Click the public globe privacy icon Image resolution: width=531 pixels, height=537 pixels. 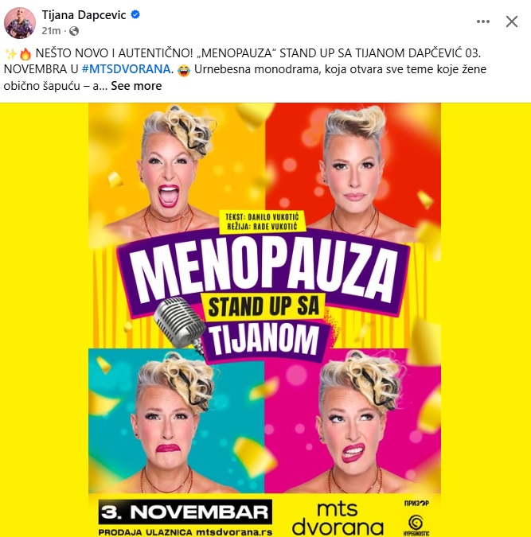click(x=74, y=31)
